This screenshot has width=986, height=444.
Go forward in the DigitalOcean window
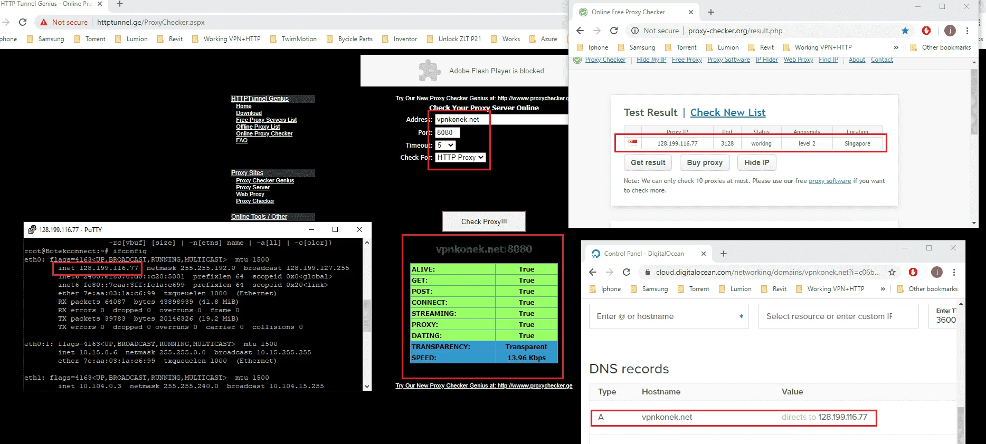610,272
